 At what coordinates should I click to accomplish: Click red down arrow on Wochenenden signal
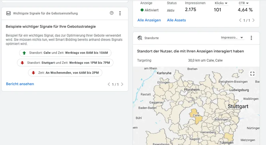point(33,73)
